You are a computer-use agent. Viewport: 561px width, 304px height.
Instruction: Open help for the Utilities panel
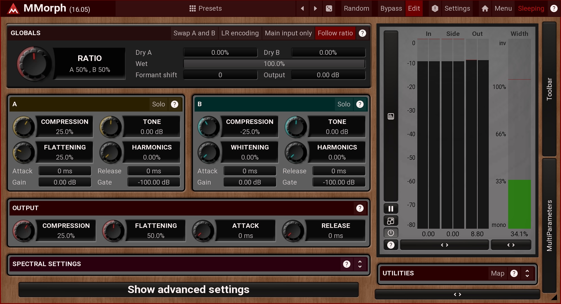point(514,273)
